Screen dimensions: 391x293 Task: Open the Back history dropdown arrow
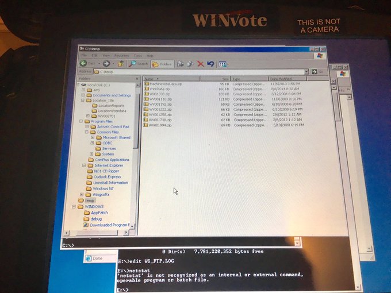99,64
